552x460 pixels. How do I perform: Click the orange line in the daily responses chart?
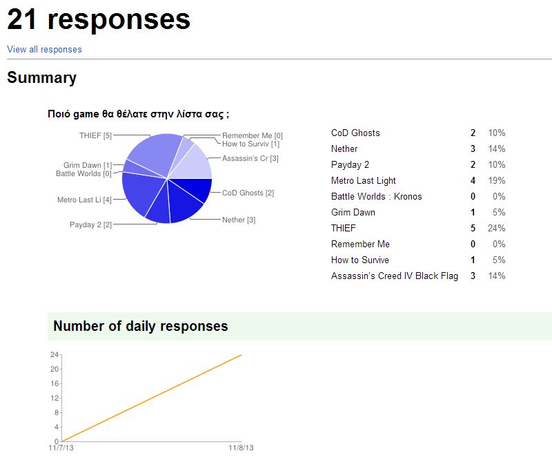pos(152,398)
